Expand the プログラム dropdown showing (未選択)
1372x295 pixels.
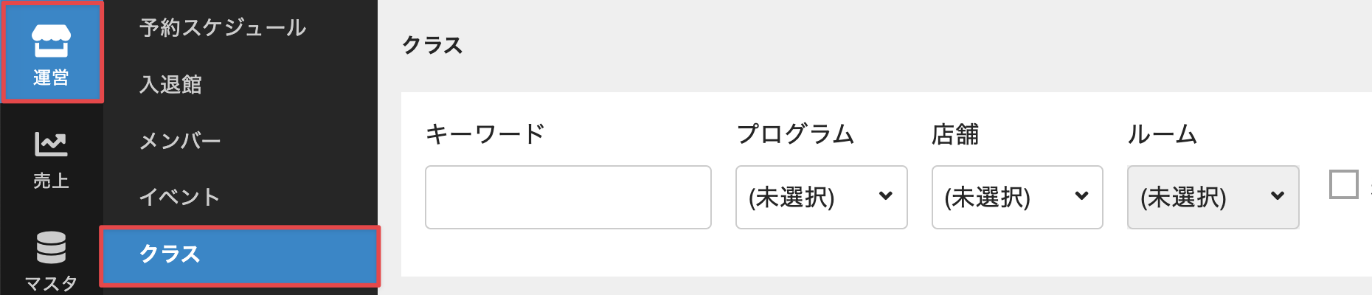820,197
